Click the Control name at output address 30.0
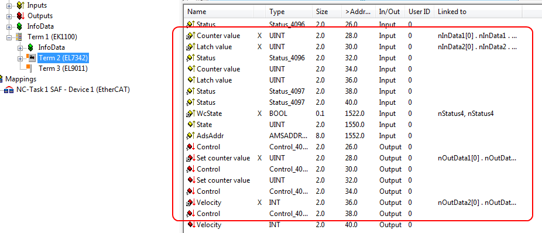The width and height of the screenshot is (542, 233). (x=208, y=169)
